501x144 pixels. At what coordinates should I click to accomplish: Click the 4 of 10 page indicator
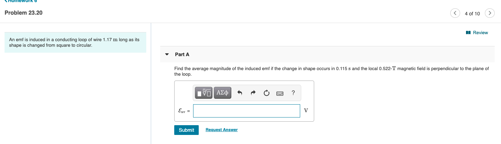tap(472, 14)
